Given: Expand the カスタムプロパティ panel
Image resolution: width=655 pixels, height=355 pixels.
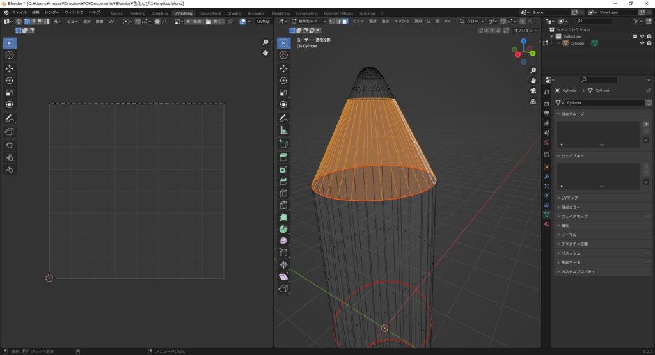Looking at the screenshot, I should (578, 272).
